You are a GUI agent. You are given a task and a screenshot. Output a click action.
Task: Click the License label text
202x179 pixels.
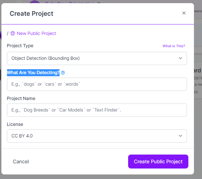[x=15, y=124]
